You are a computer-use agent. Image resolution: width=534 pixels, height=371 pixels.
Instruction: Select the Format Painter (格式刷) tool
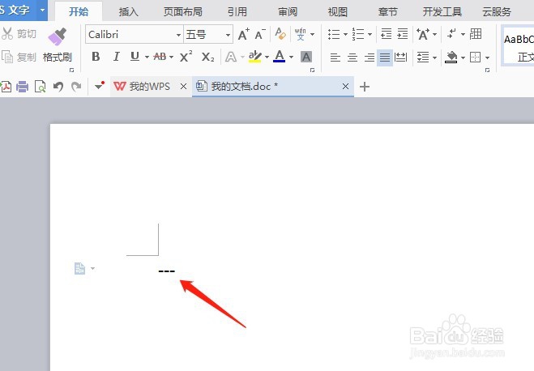point(58,46)
